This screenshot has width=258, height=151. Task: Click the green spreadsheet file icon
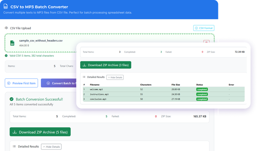12,43
